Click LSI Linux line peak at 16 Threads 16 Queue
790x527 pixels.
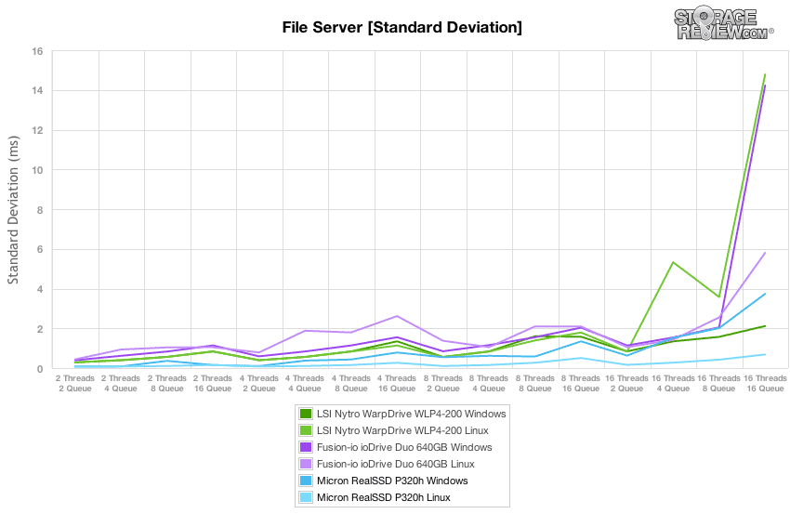pyautogui.click(x=765, y=74)
